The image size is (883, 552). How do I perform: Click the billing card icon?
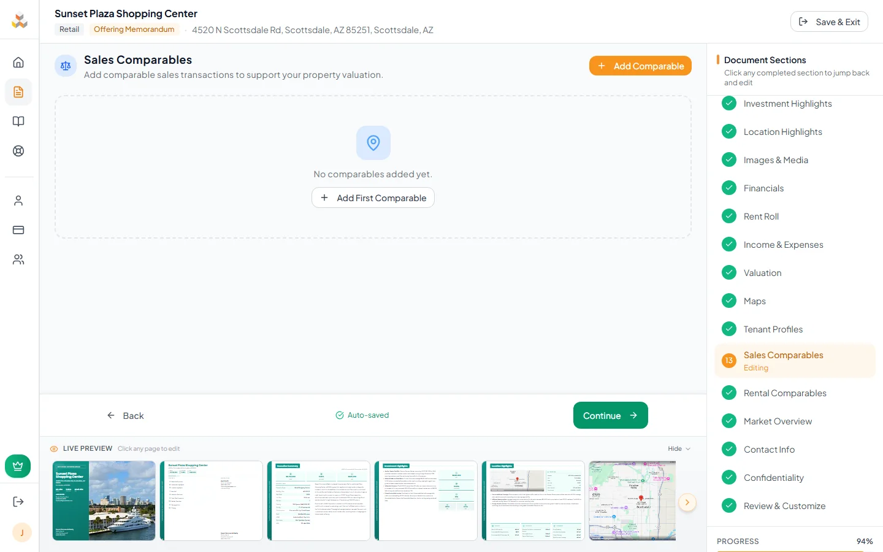click(x=18, y=230)
